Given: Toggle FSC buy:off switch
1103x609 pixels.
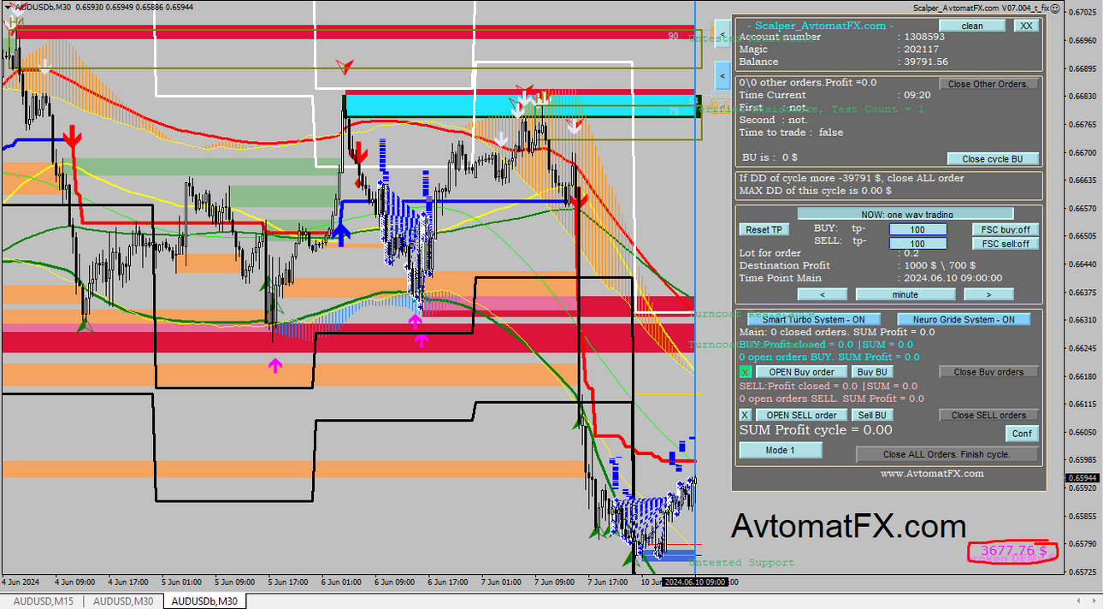Looking at the screenshot, I should click(1006, 229).
